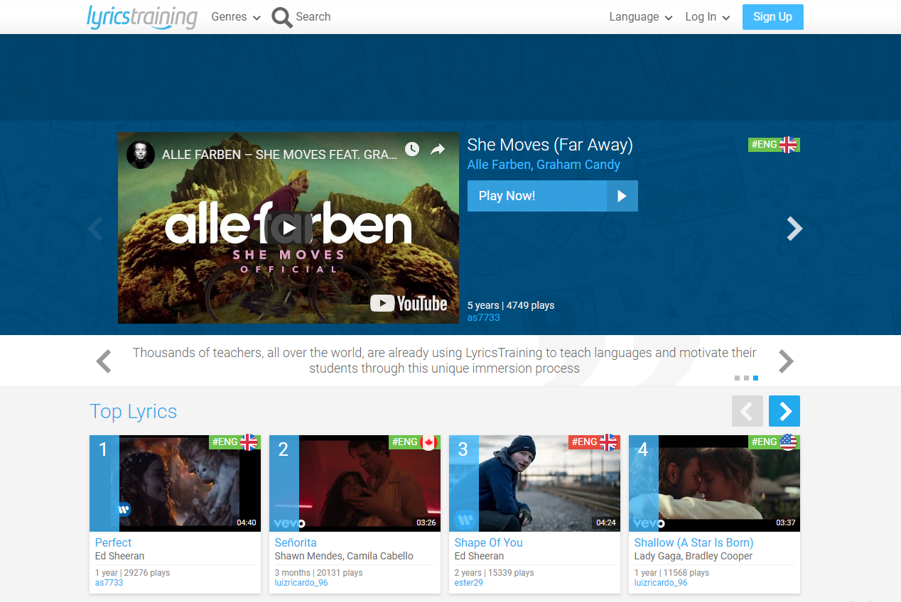This screenshot has width=901, height=602.
Task: Expand the Log In dropdown
Action: tap(708, 17)
